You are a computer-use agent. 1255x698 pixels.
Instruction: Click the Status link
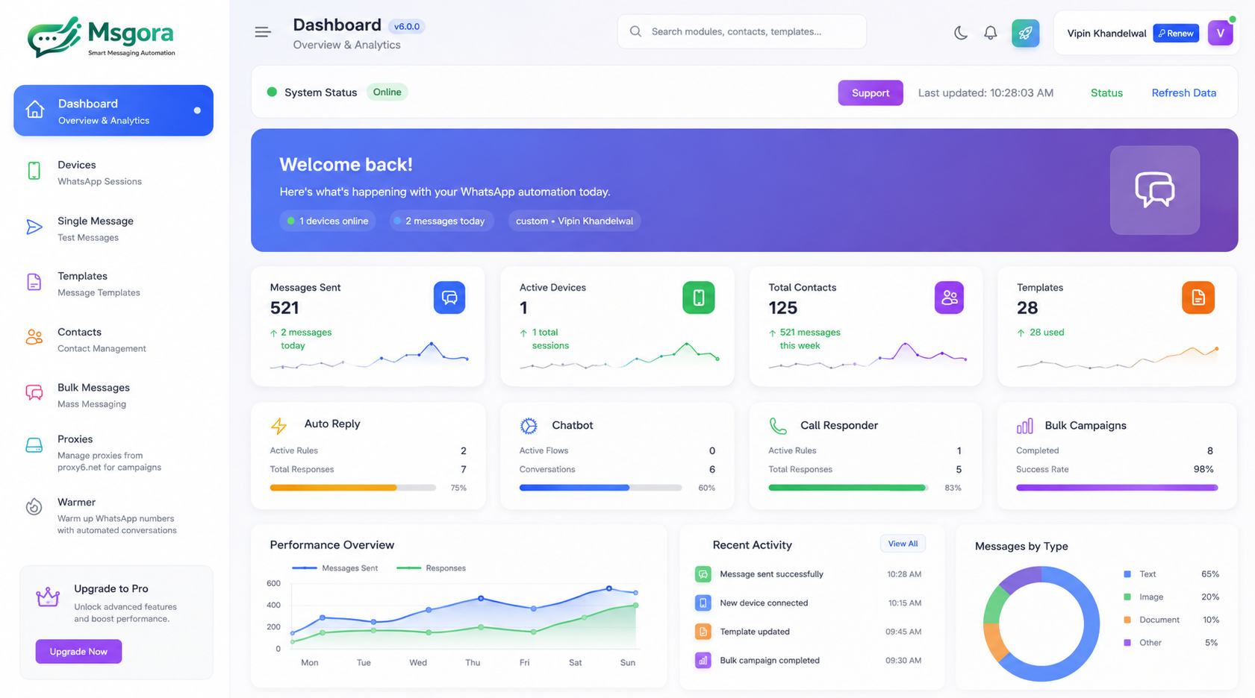tap(1106, 93)
